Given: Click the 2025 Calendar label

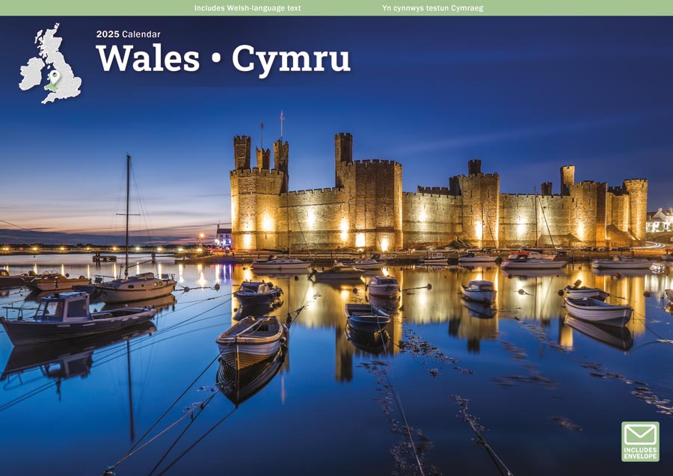Looking at the screenshot, I should point(128,34).
